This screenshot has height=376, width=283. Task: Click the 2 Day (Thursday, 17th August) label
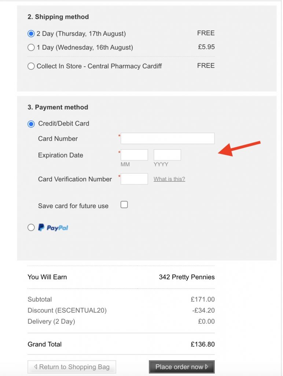(x=81, y=34)
